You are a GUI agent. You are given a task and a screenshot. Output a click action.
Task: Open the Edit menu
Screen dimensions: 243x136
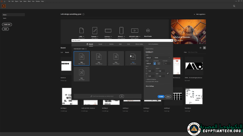[x=12, y=1]
